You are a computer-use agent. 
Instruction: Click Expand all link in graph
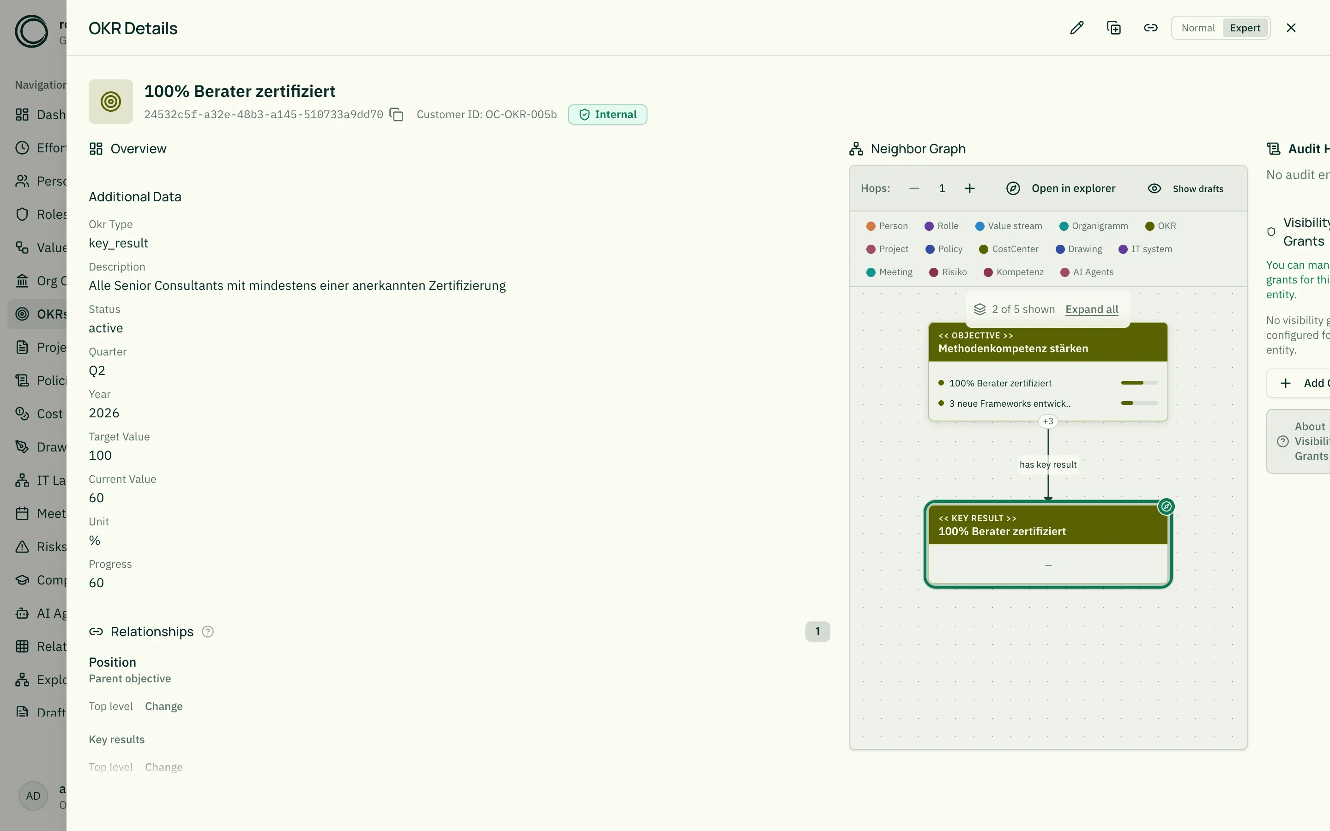[x=1092, y=309]
